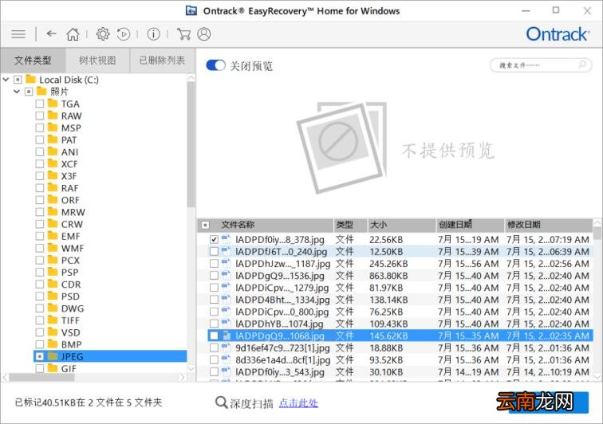Click the Local Disk (C:) folder icon
Image resolution: width=603 pixels, height=424 pixels.
pyautogui.click(x=31, y=79)
